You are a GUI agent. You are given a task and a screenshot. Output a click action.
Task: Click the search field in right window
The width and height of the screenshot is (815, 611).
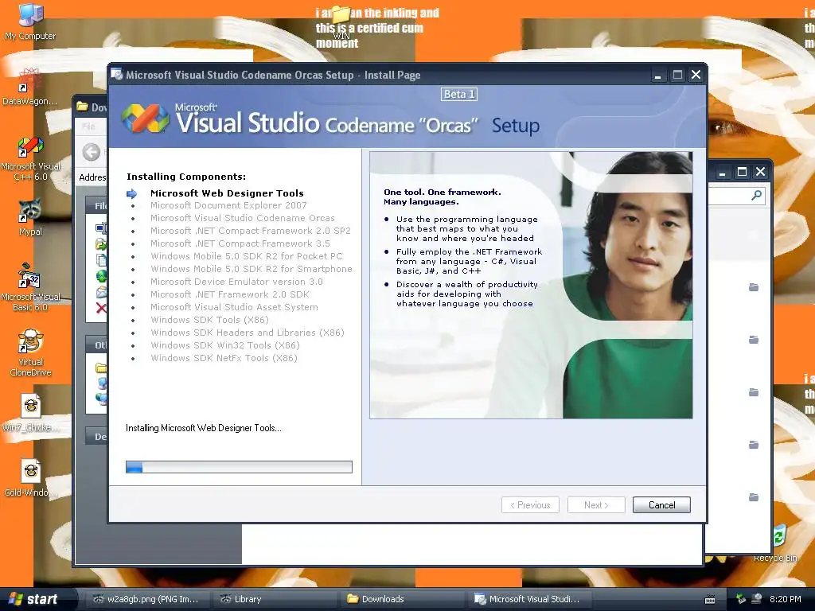click(735, 196)
